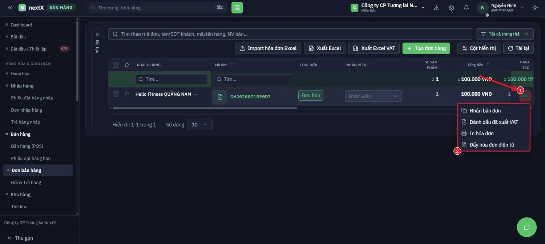Open the Cột hiển thị column settings
545x244 pixels.
[x=479, y=48]
